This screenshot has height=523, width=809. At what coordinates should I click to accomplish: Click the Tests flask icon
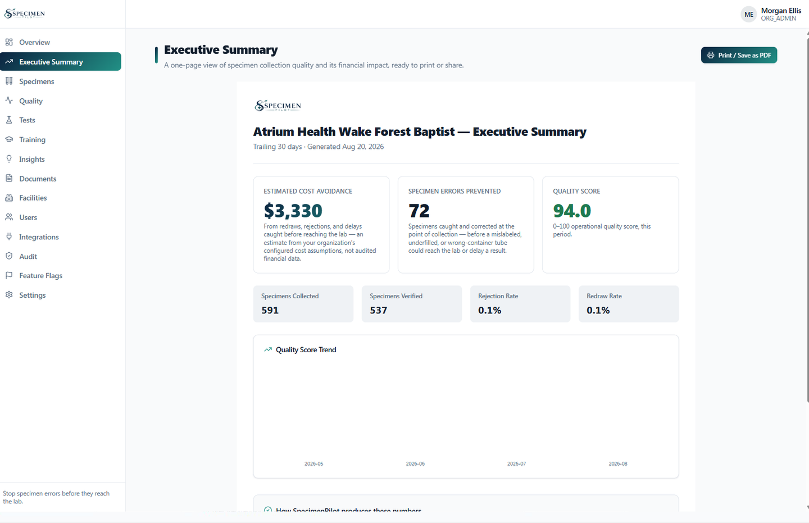[x=9, y=120]
